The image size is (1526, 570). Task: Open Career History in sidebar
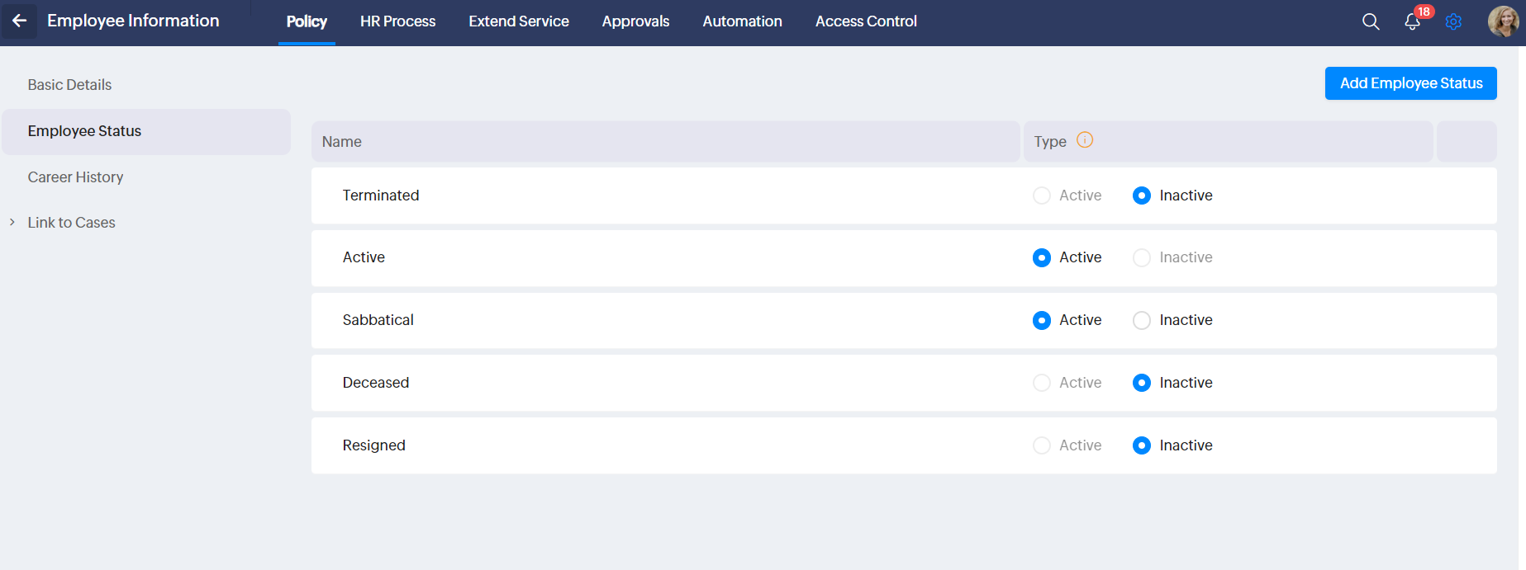(75, 177)
